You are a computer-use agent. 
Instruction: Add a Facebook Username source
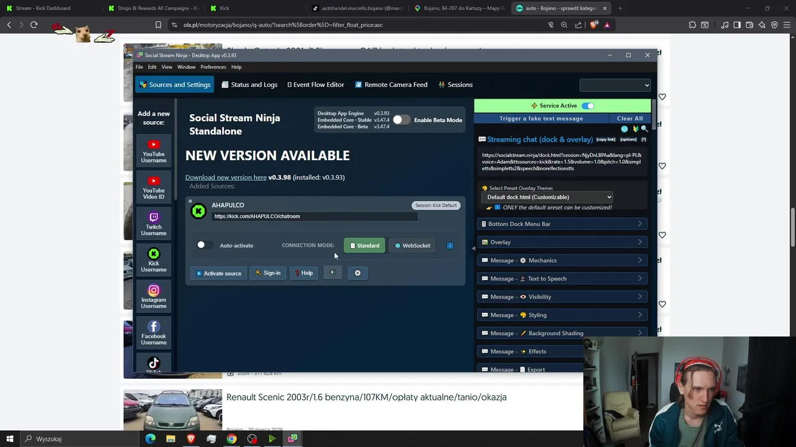tap(154, 333)
